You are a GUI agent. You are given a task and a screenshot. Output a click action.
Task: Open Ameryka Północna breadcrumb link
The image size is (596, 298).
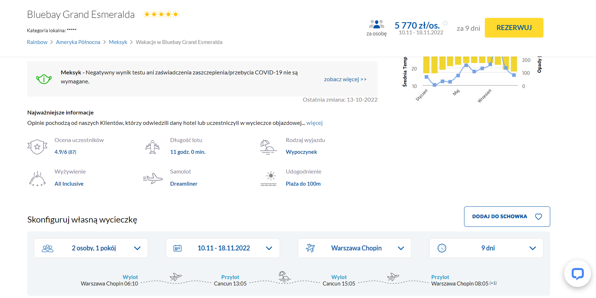coord(78,42)
